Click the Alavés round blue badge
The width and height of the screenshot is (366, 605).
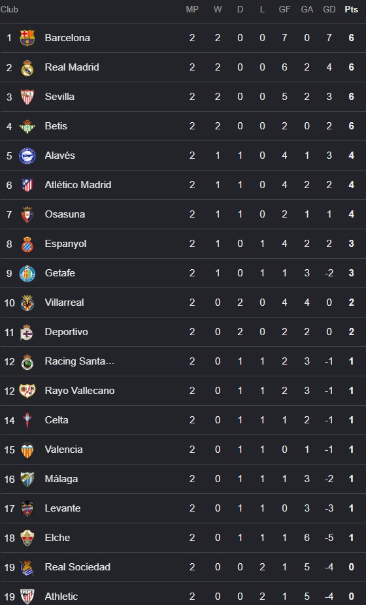(x=27, y=156)
